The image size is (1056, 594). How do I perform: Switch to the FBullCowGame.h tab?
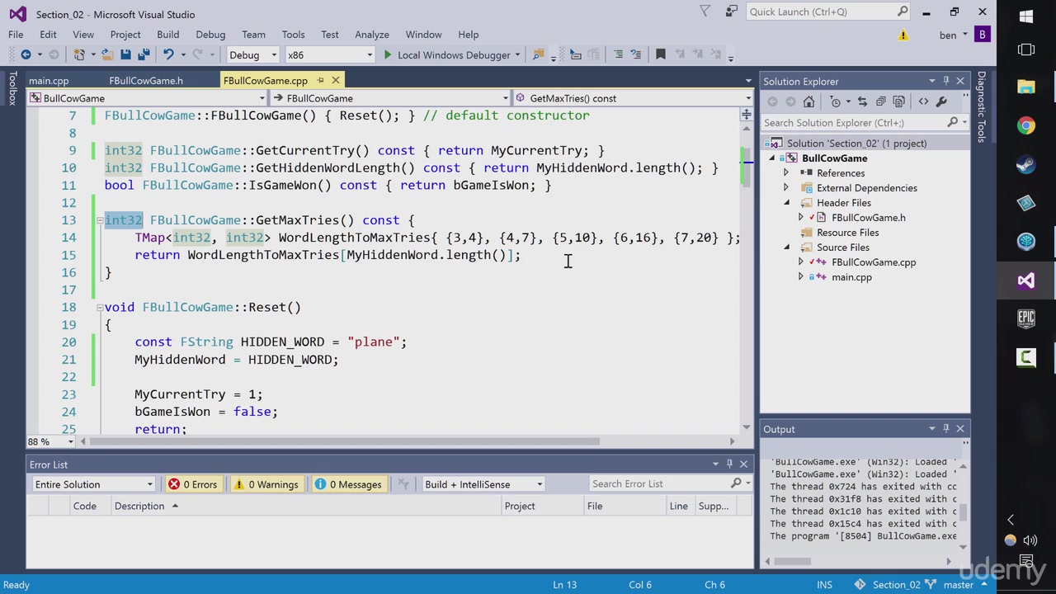pyautogui.click(x=146, y=81)
